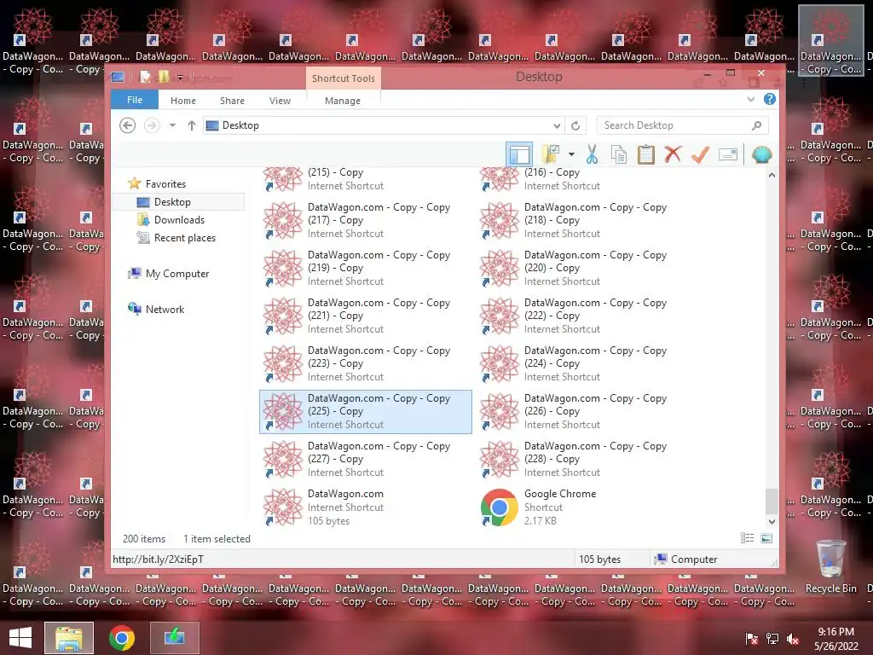The height and width of the screenshot is (655, 873).
Task: Select the Google Chrome shortcut file
Action: click(x=581, y=507)
